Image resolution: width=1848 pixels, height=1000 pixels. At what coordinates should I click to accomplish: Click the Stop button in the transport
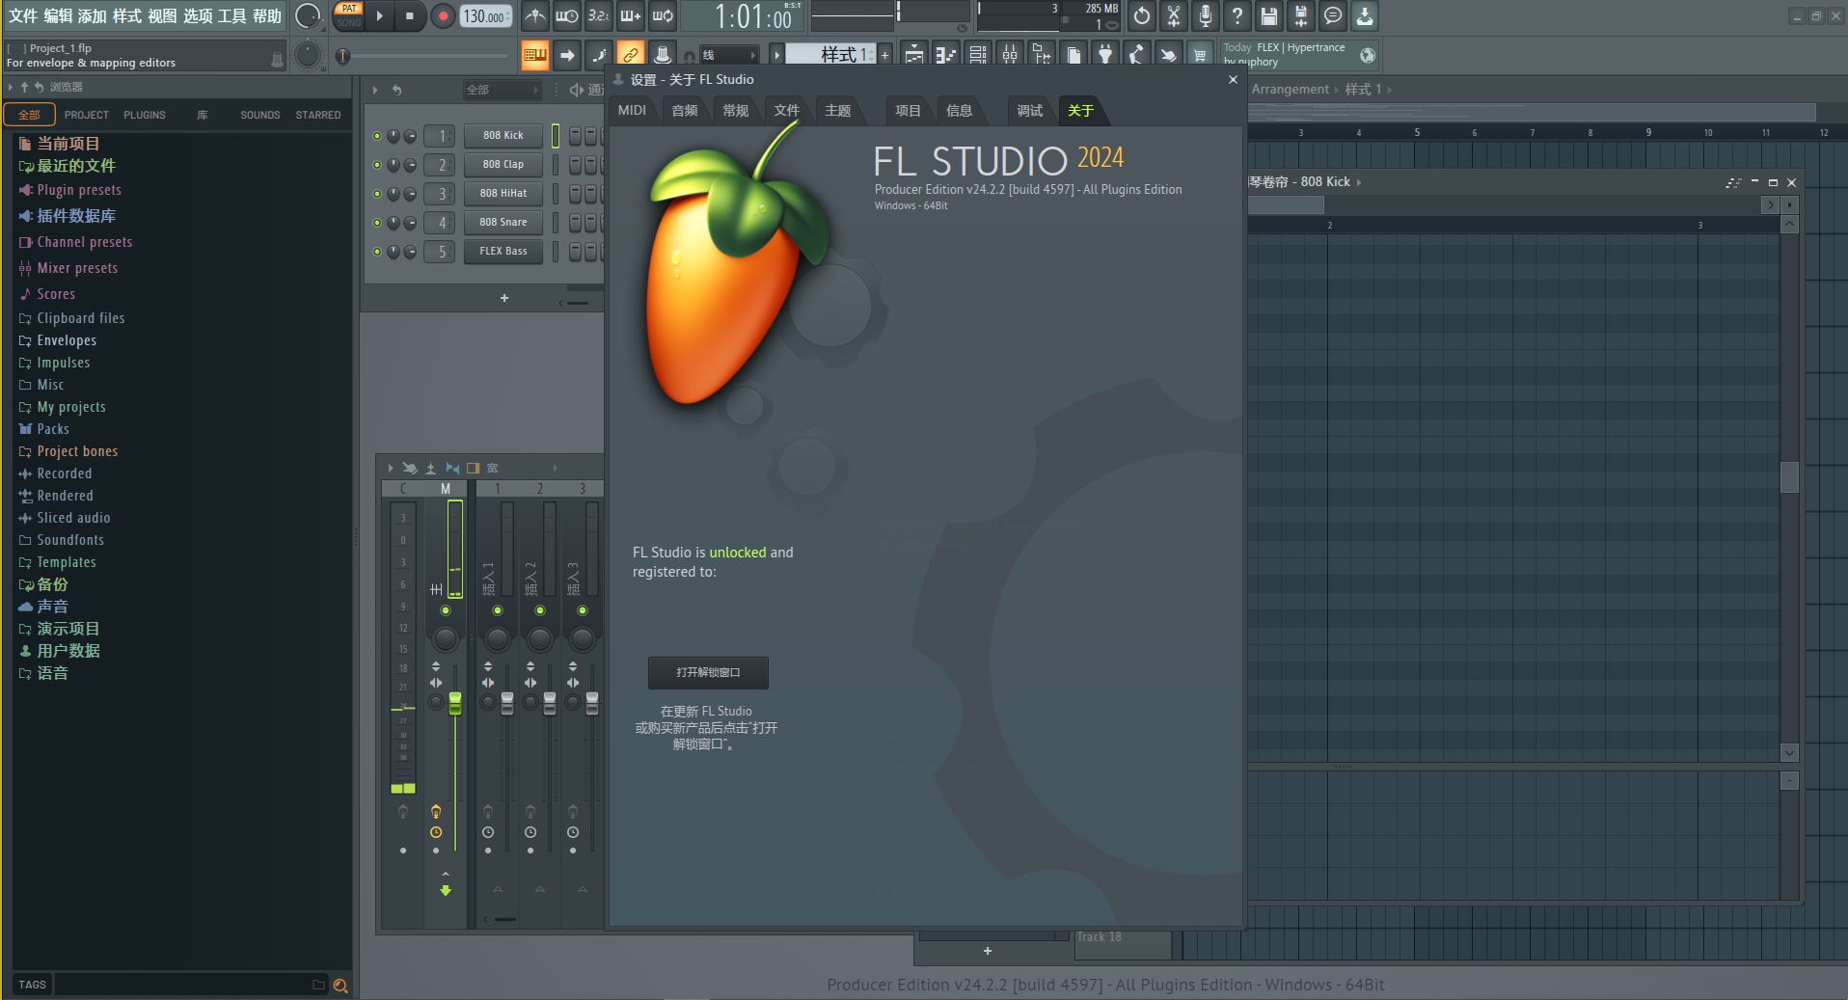coord(410,15)
